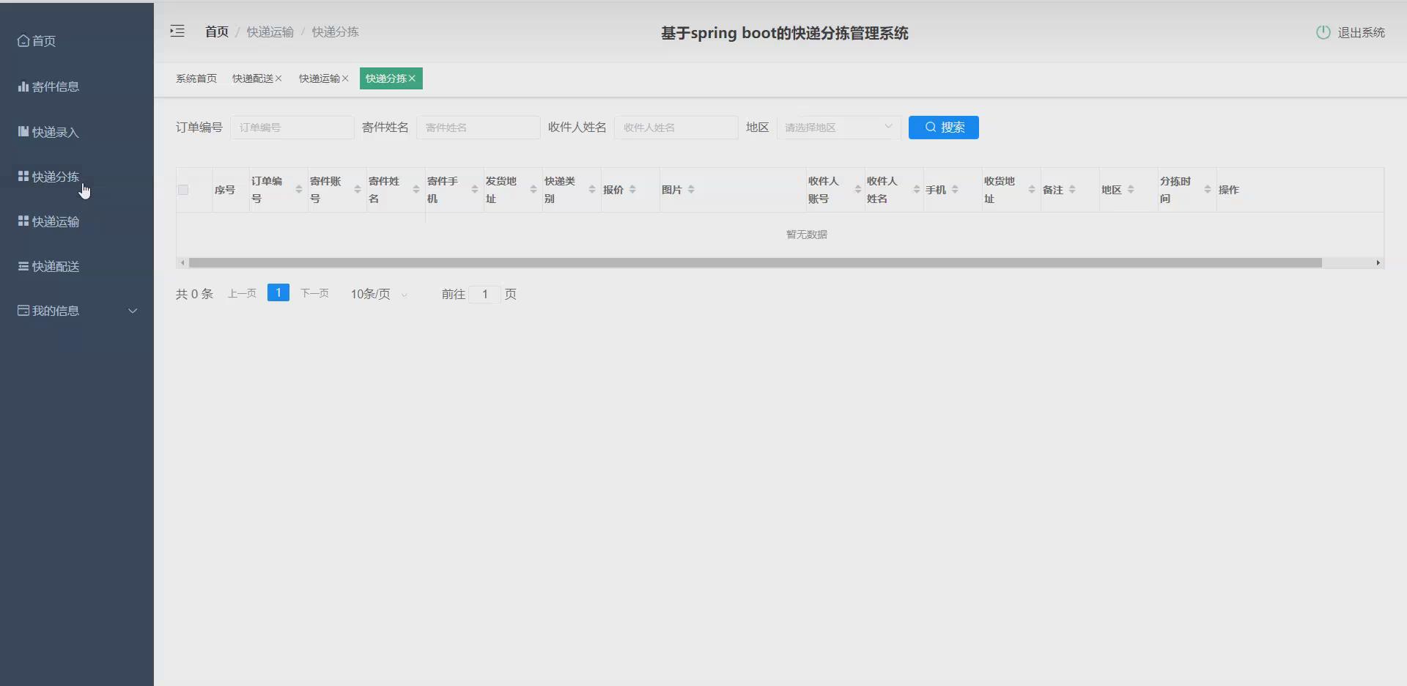Focus the 寄件姓名 input field
1407x686 pixels.
pos(479,128)
